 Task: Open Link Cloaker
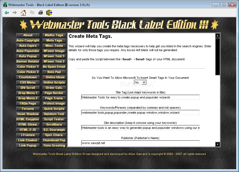coord(28,140)
